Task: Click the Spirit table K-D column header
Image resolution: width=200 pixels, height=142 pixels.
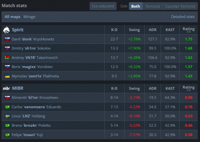Action: [114, 30]
